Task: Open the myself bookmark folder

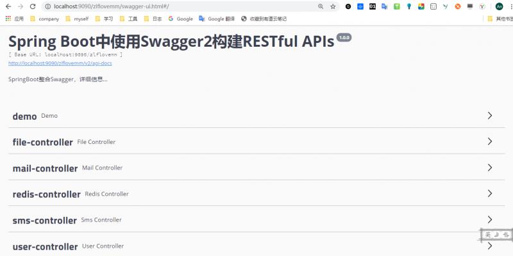Action: pos(77,19)
